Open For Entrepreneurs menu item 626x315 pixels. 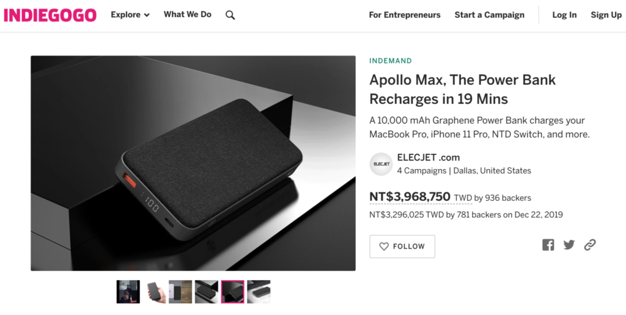point(404,15)
